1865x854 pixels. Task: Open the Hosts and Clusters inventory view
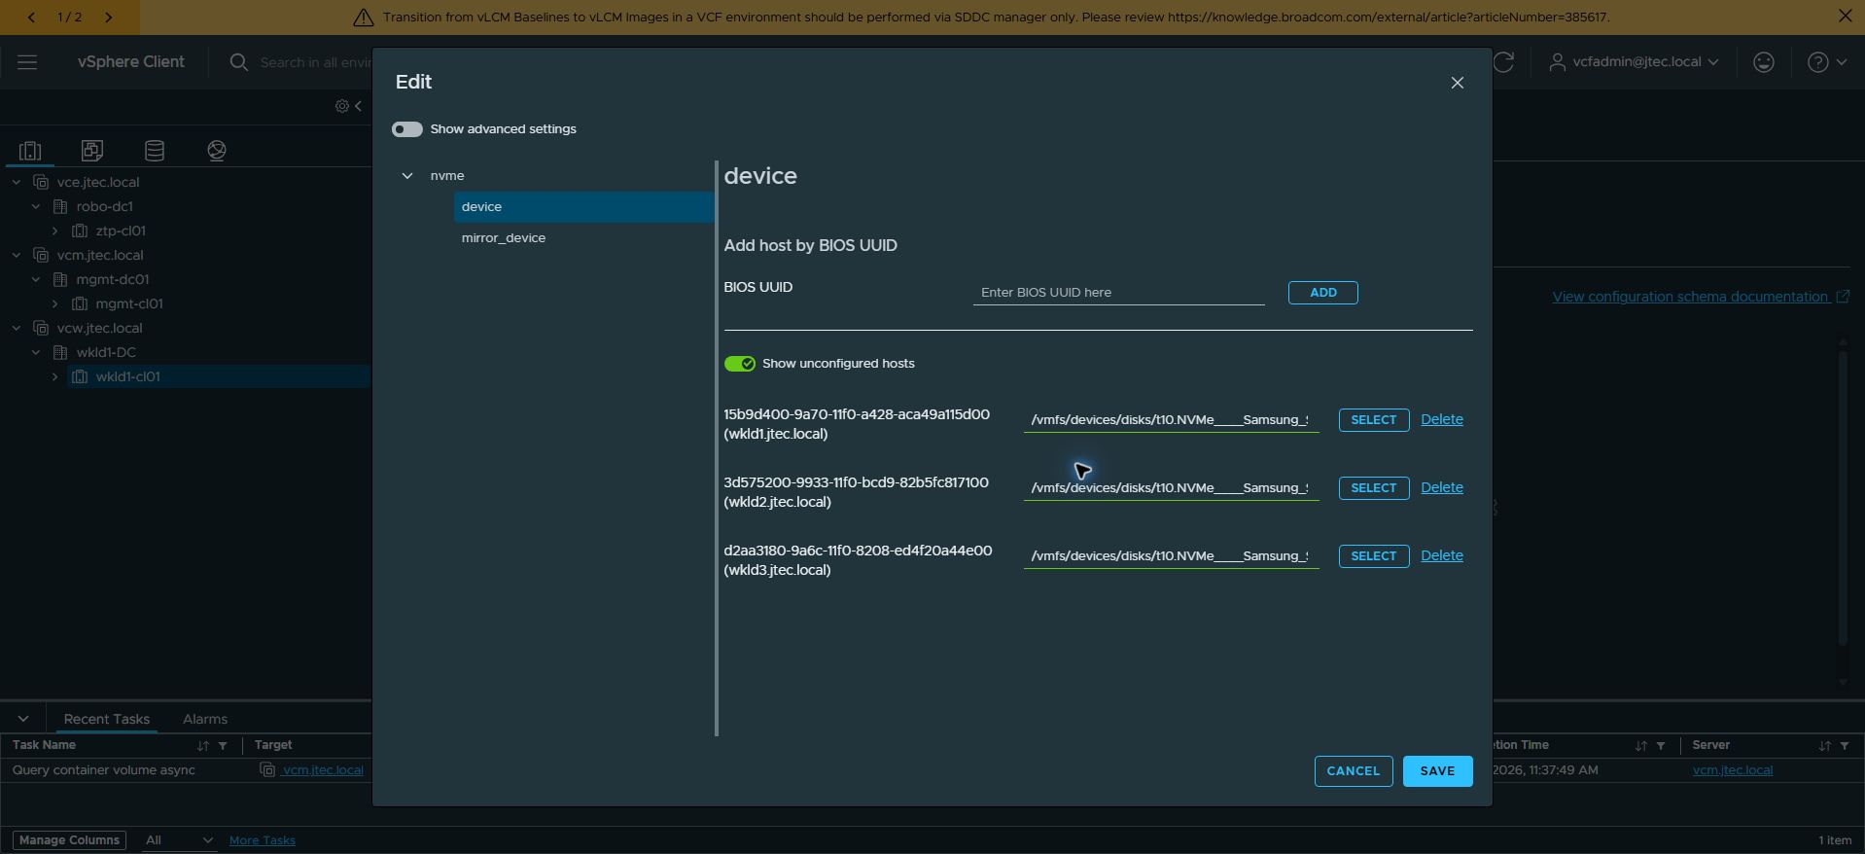tap(30, 151)
